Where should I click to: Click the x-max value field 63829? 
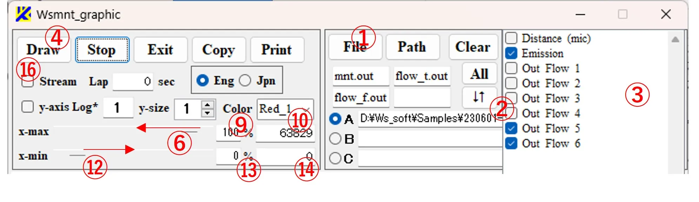pyautogui.click(x=285, y=133)
